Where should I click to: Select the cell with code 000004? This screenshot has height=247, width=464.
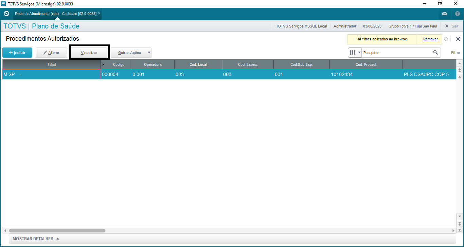116,74
